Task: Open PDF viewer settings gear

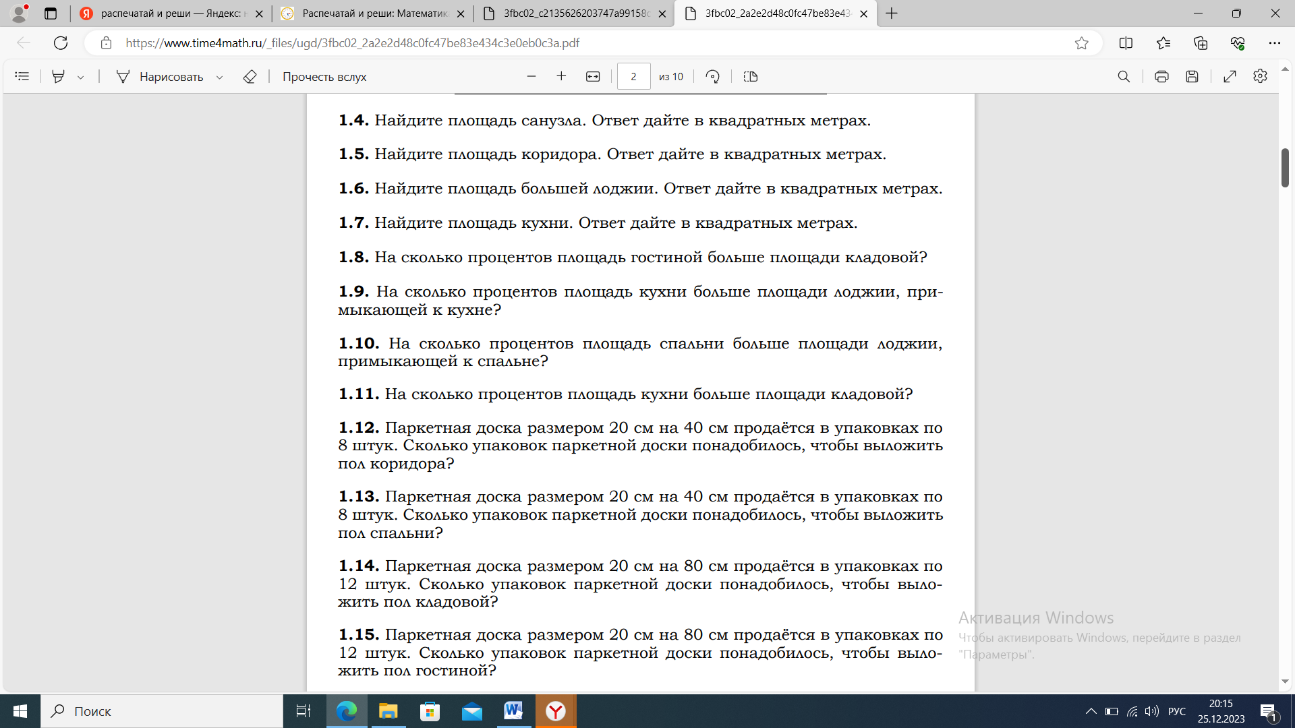Action: click(1260, 76)
